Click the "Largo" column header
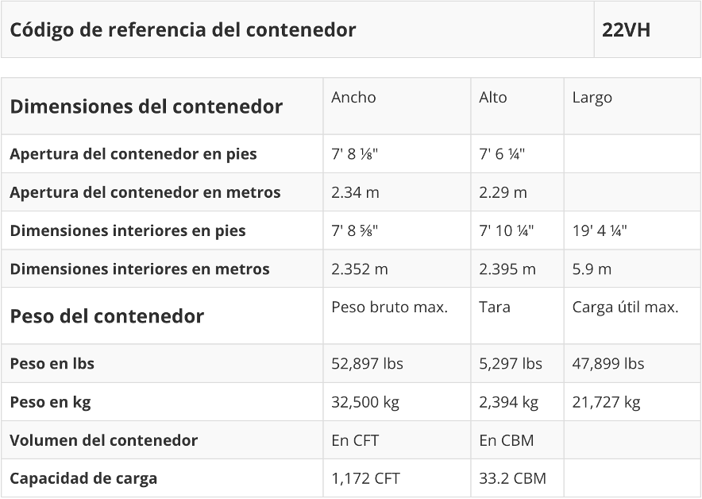Screen dimensions: 702x499 [592, 98]
